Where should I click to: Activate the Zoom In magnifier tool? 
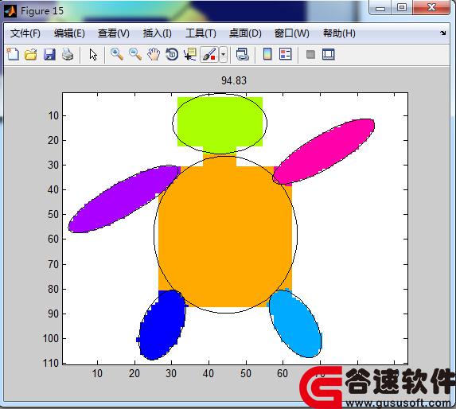coord(117,54)
